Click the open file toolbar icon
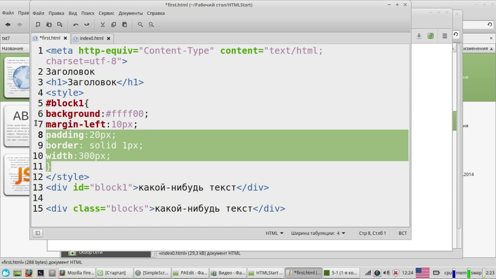Viewport: 496px width, 279px height. (49, 24)
